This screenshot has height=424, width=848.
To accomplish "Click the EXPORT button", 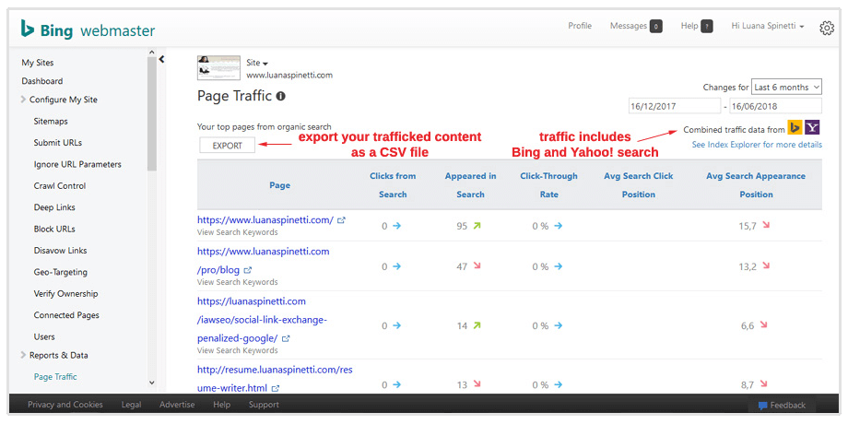I will pyautogui.click(x=227, y=145).
